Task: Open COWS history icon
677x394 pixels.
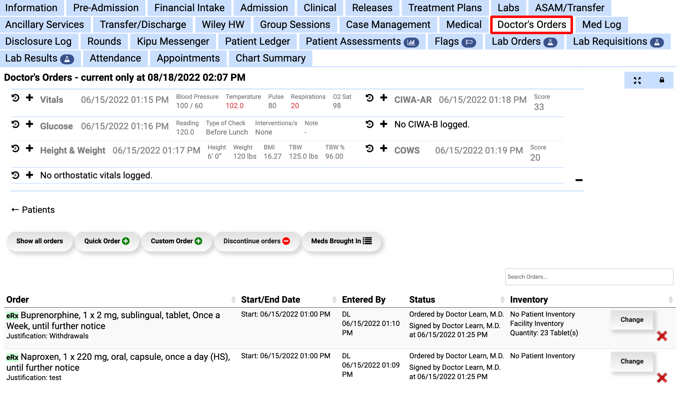Action: (x=370, y=149)
